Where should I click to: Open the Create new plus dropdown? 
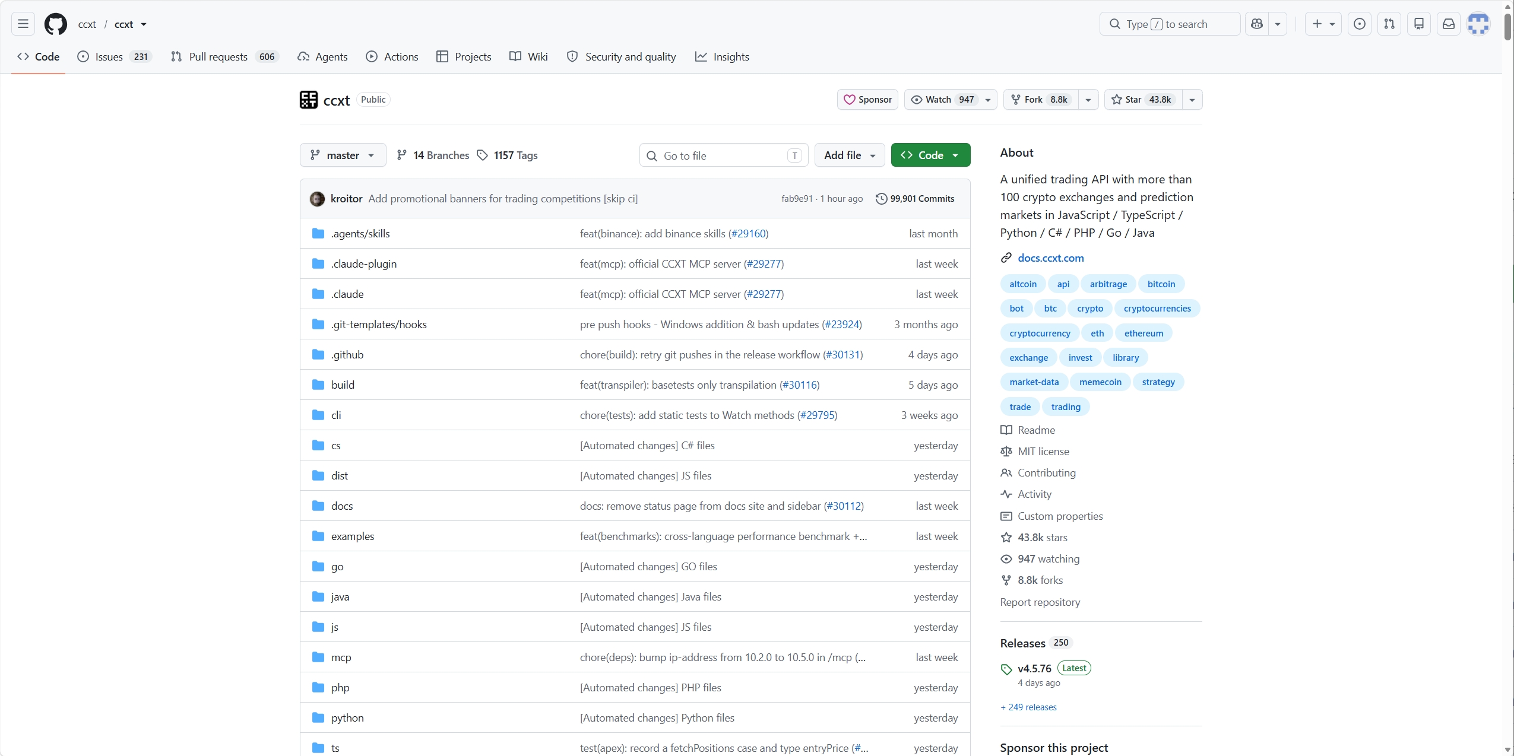[x=1323, y=24]
